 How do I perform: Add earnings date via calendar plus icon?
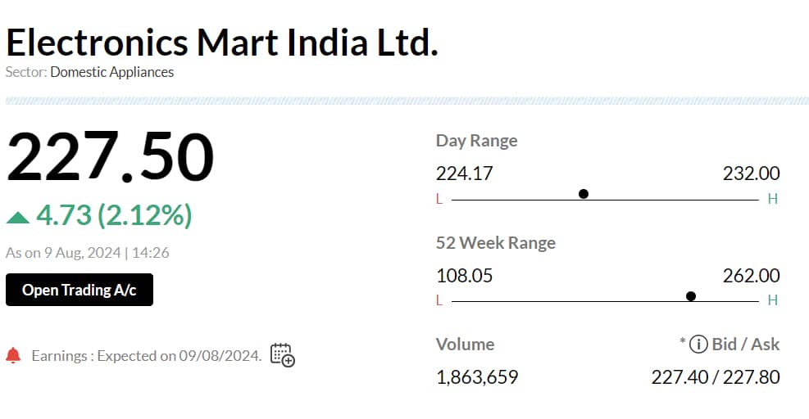[x=282, y=354]
